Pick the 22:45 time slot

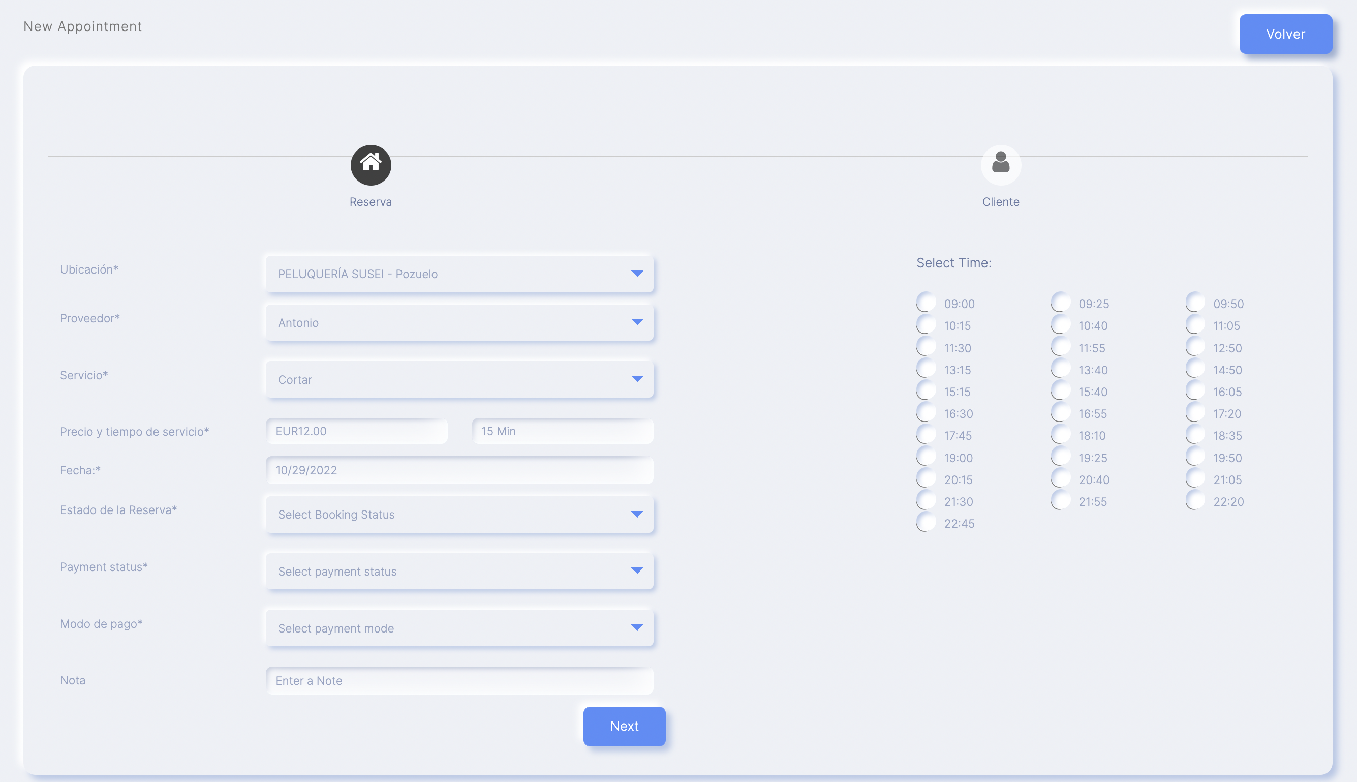point(926,523)
